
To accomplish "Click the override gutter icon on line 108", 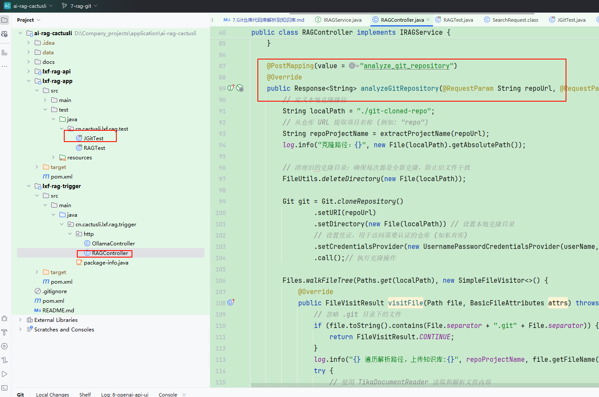I will click(231, 302).
